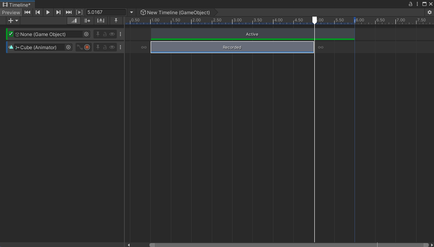Mute the Activation track via eye icon
The height and width of the screenshot is (247, 434).
[x=112, y=34]
